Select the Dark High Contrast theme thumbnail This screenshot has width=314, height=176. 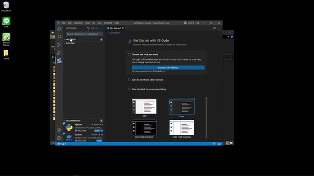(144, 128)
